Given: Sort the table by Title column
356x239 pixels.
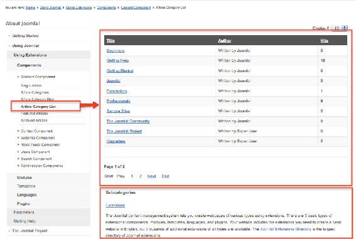Looking at the screenshot, I should coord(111,41).
